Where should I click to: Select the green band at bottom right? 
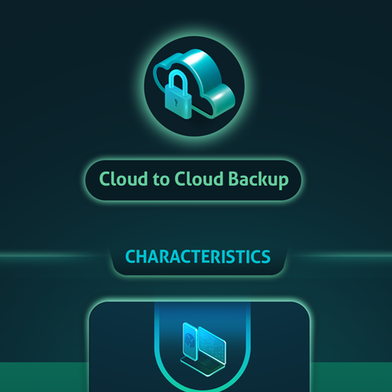point(351,377)
